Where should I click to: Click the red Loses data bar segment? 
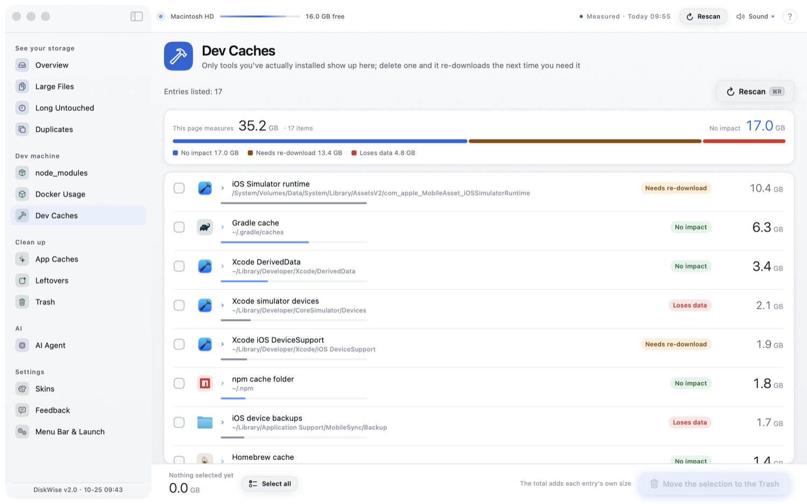(x=744, y=141)
